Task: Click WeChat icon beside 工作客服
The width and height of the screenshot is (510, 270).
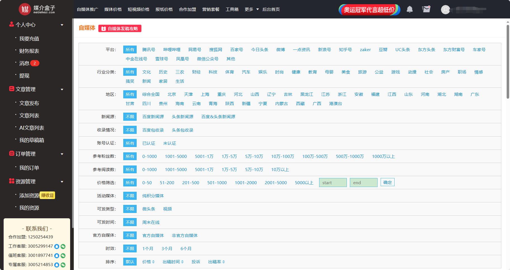Action: pyautogui.click(x=63, y=246)
